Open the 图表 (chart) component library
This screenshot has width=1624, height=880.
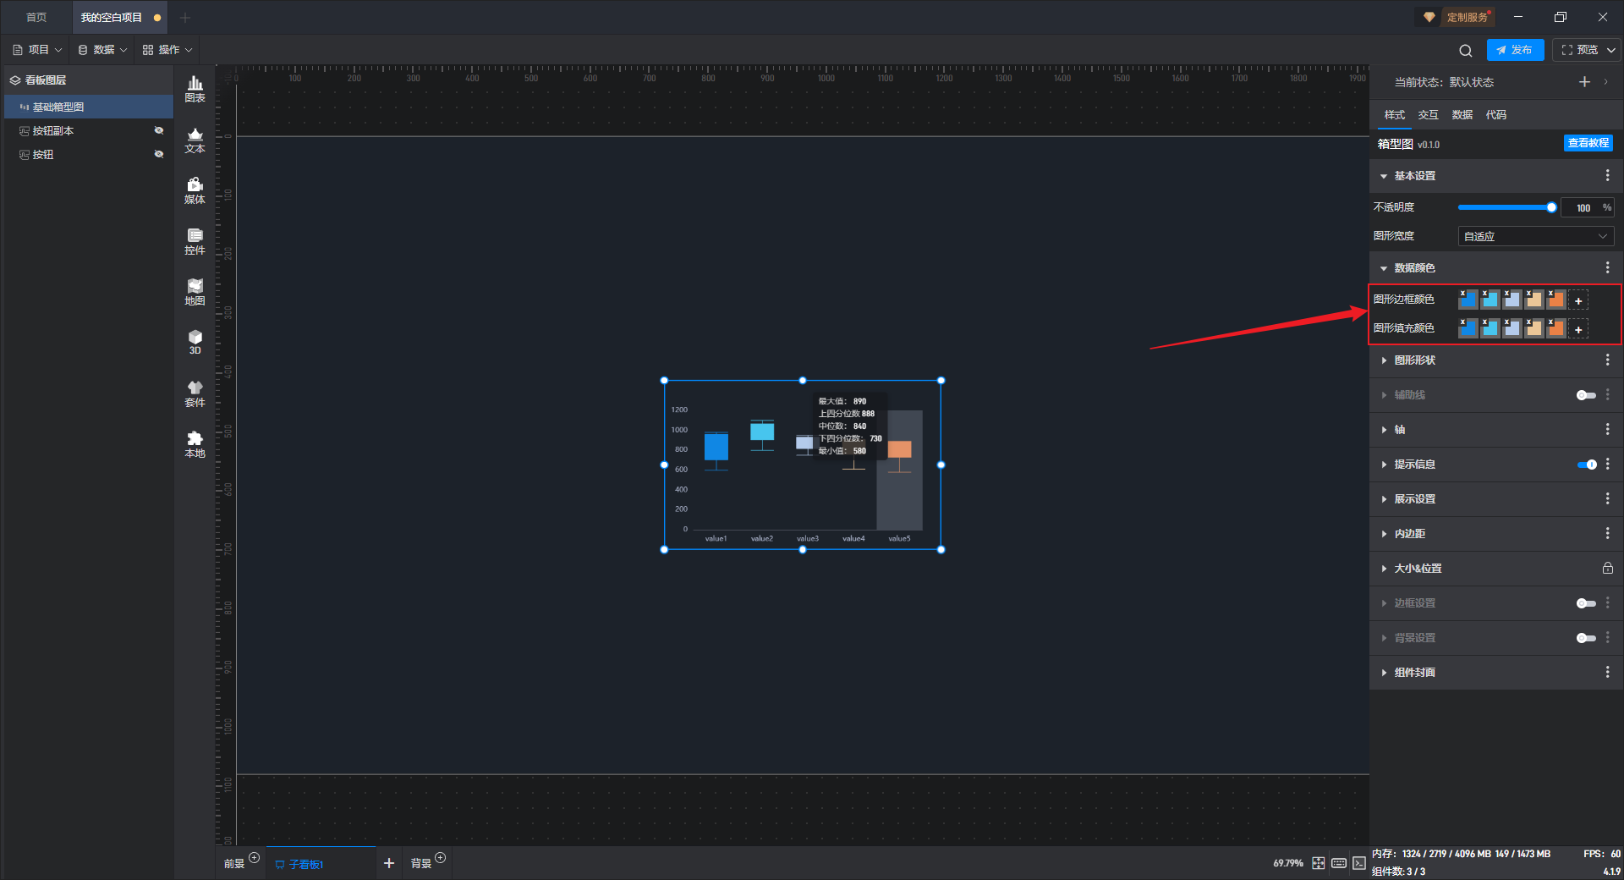[195, 89]
